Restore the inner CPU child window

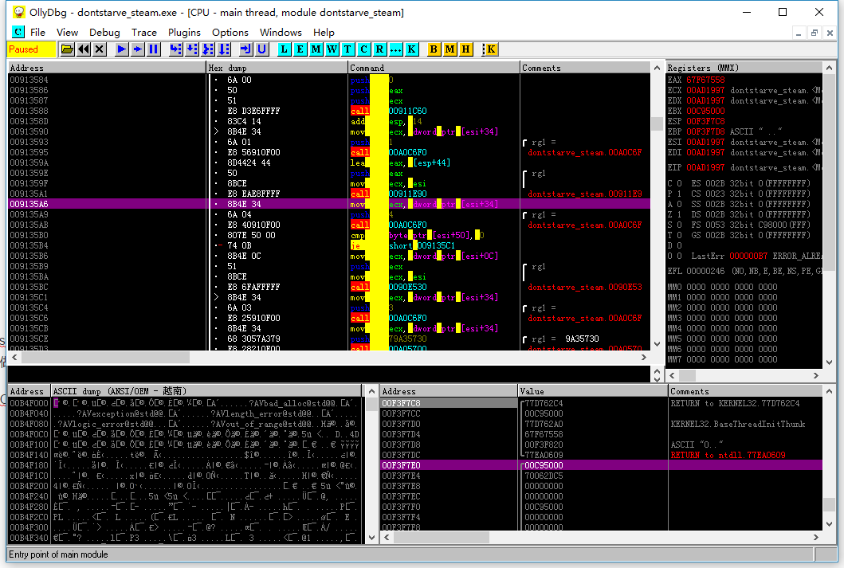click(815, 33)
